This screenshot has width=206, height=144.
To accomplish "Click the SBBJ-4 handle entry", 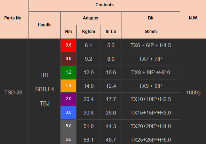I will coord(45,90).
